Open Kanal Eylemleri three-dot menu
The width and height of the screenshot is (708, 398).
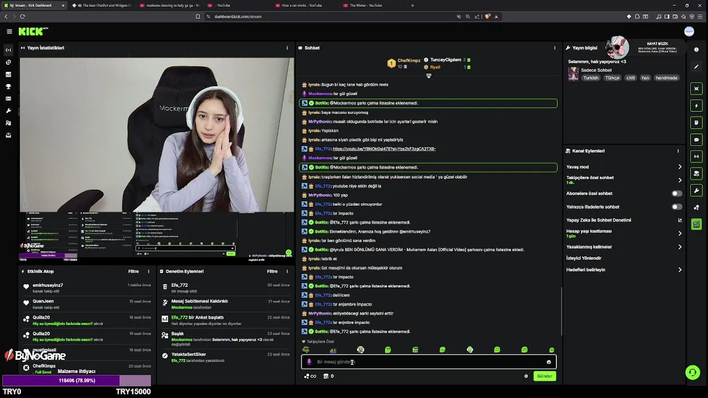[678, 151]
